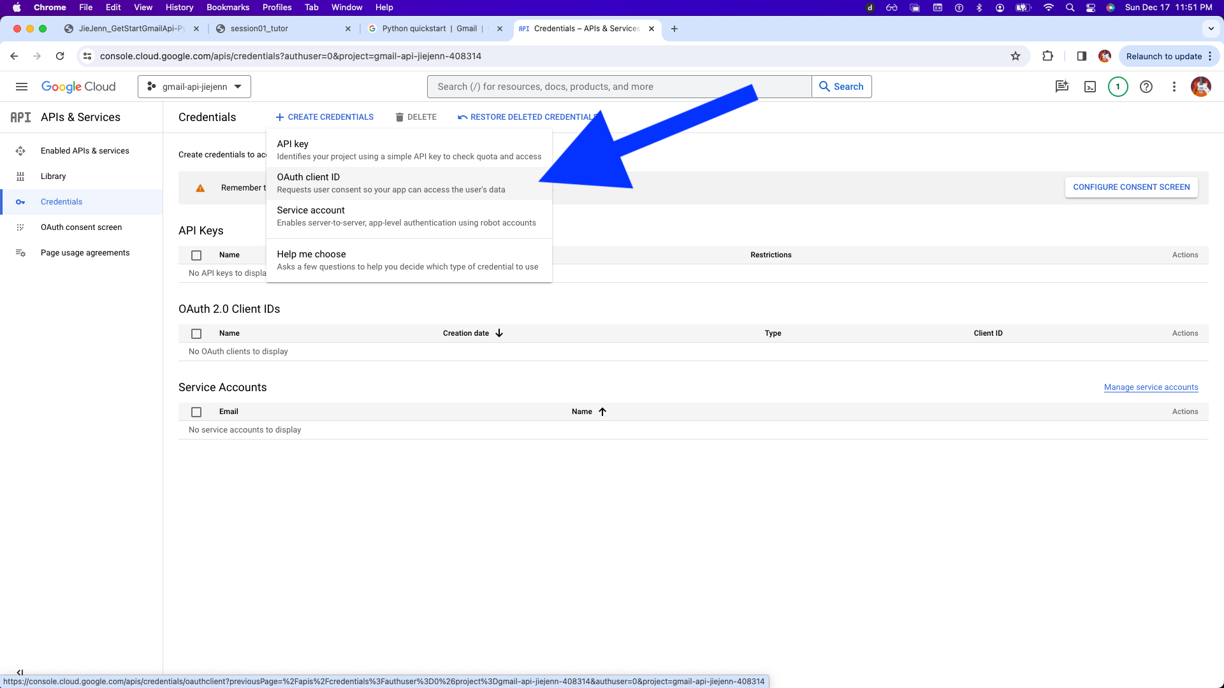
Task: Sort service accounts by Name arrow
Action: tap(602, 412)
